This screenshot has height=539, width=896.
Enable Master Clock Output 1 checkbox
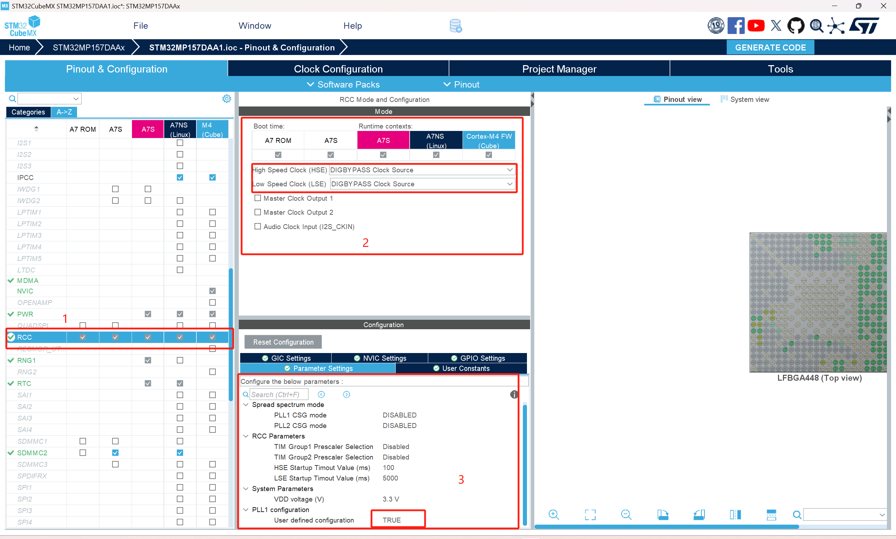tap(258, 198)
